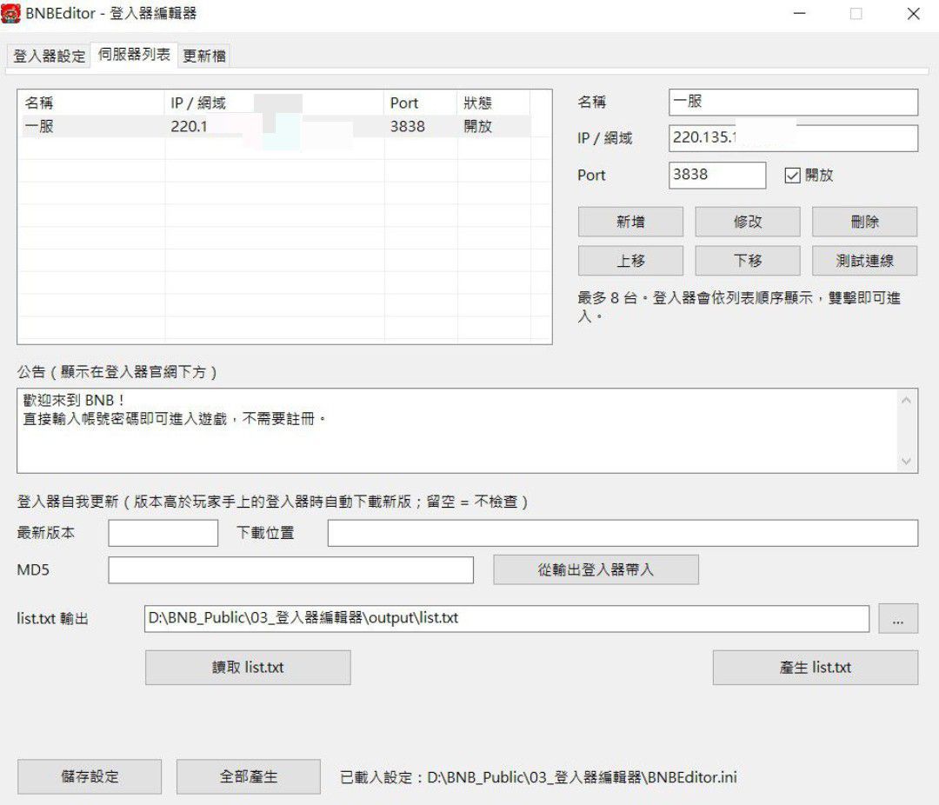Click the MD5 input field
The image size is (939, 805).
[291, 570]
